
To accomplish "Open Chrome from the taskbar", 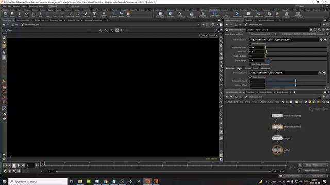I will coord(105,181).
